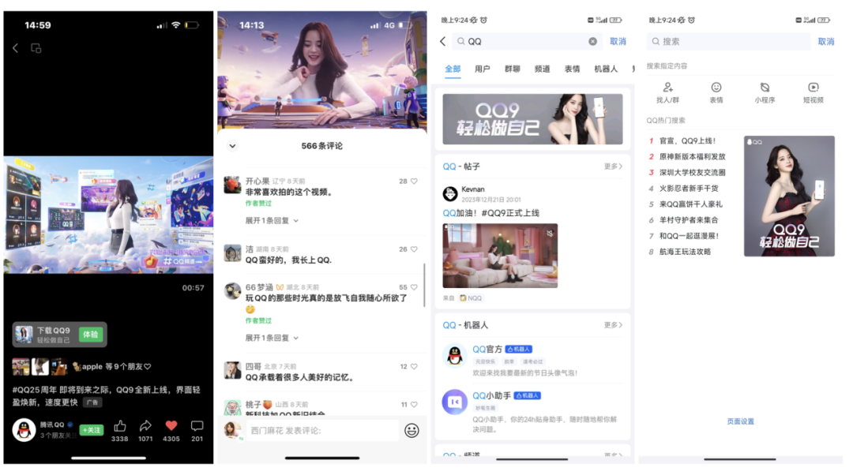Open hot search 羊村守护者来集合
The width and height of the screenshot is (853, 475).
click(689, 219)
